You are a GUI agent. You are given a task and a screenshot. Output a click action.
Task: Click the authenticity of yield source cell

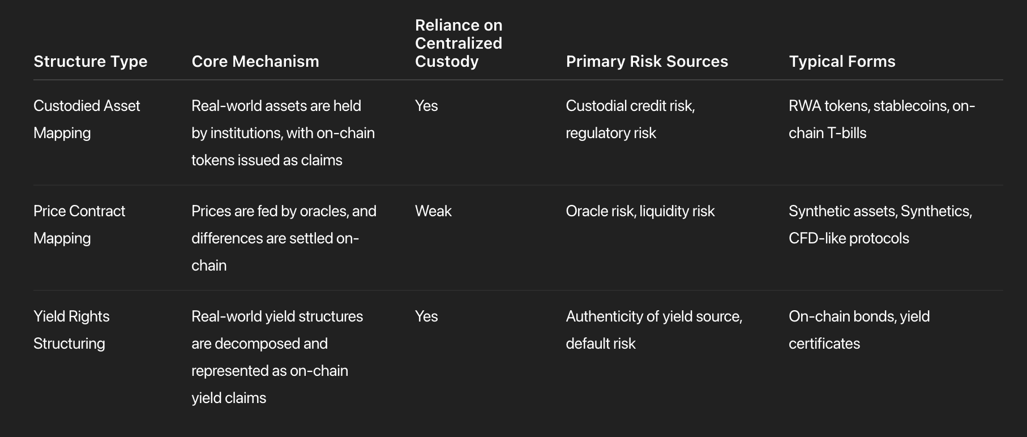click(653, 329)
